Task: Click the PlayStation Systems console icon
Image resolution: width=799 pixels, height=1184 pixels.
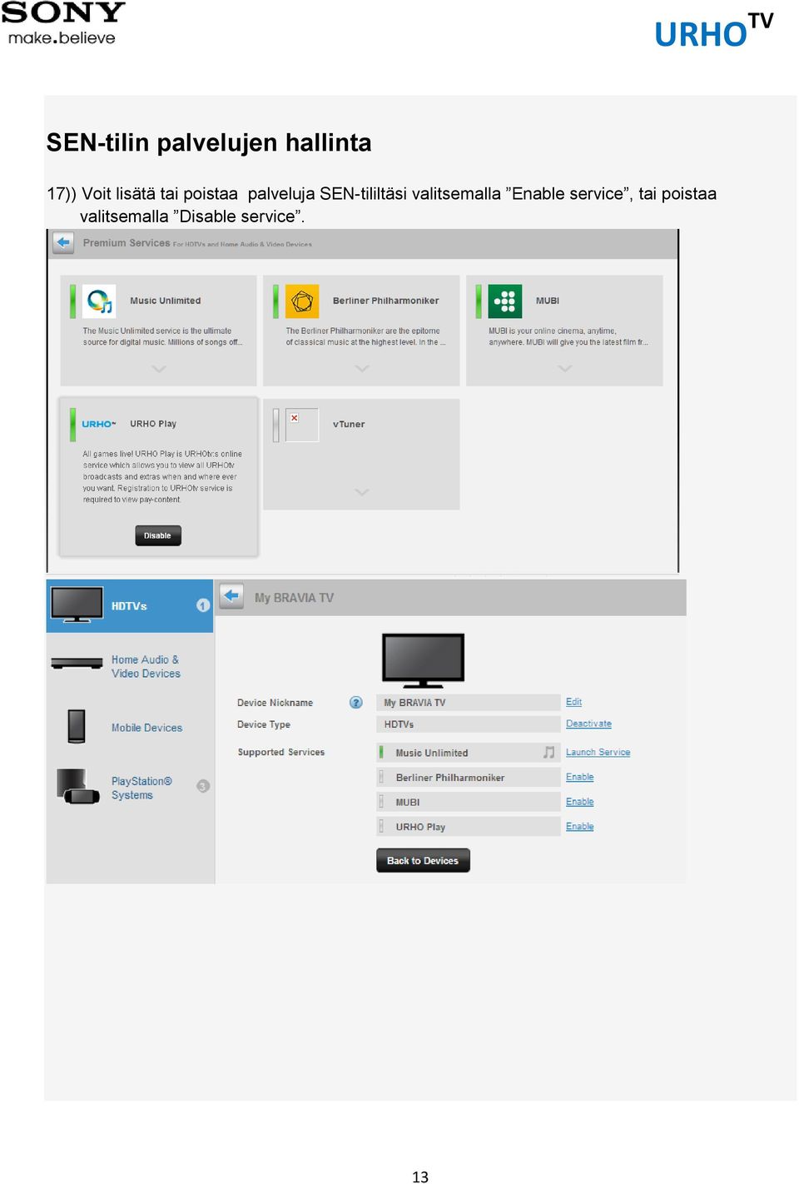Action: click(78, 786)
